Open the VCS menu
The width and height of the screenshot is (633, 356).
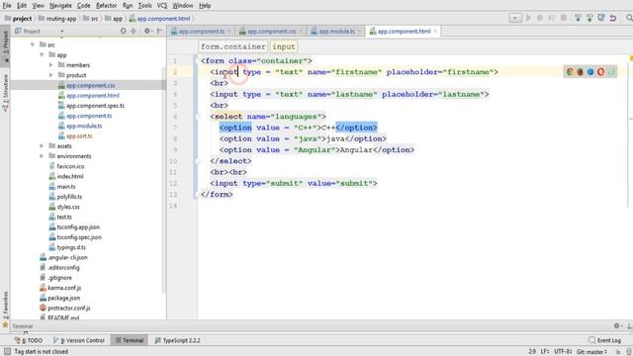pyautogui.click(x=162, y=6)
